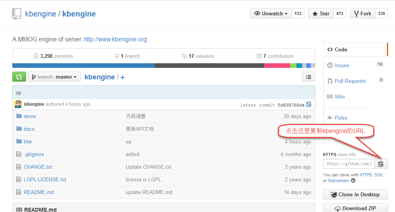Click the releases tag icon
This screenshot has height=212, width=395.
click(x=184, y=56)
